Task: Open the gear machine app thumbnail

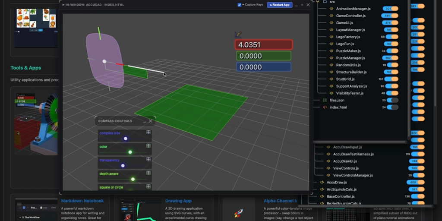Action: [x=36, y=124]
